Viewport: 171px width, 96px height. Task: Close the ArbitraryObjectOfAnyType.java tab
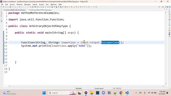tap(53, 10)
